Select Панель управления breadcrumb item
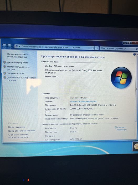Image resolution: width=138 pixels, height=185 pixels. (31, 47)
